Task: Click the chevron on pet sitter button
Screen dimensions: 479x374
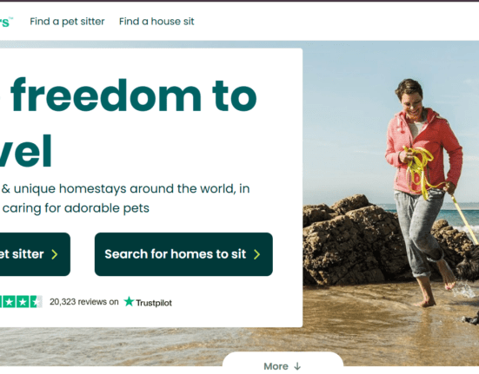Action: tap(55, 254)
